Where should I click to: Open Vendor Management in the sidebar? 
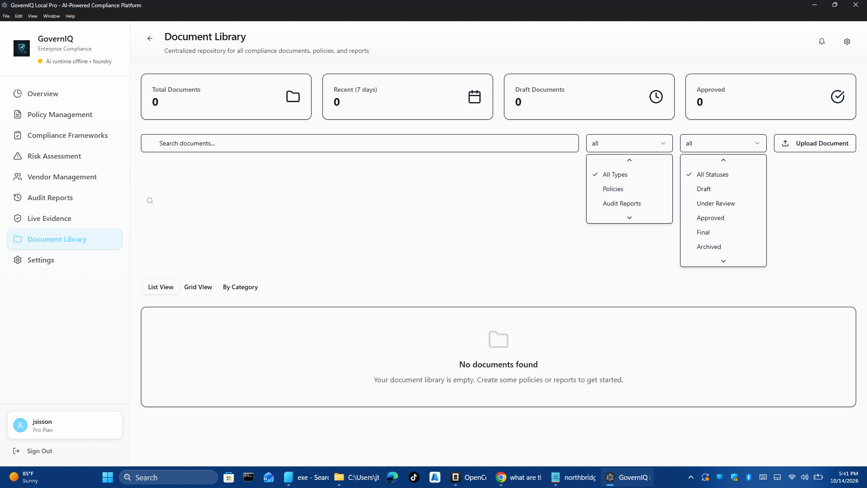(x=65, y=177)
